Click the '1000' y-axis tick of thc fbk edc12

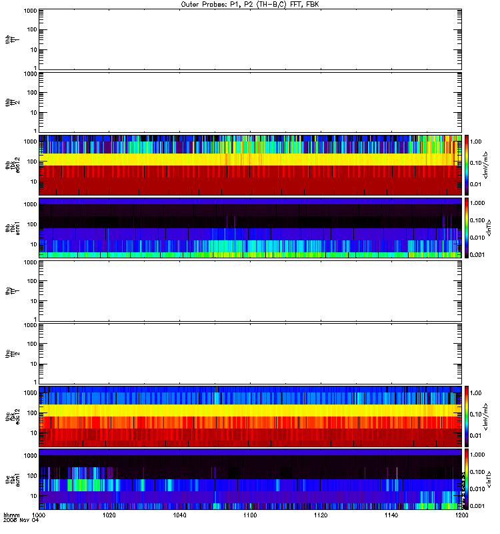[x=30, y=393]
